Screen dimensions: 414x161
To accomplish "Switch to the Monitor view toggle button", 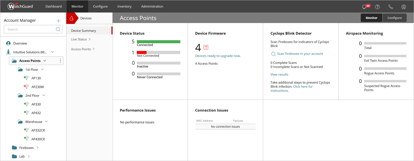I will 371,18.
